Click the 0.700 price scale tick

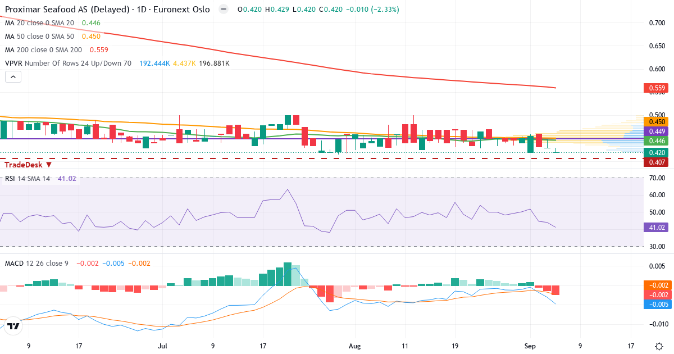tap(656, 23)
